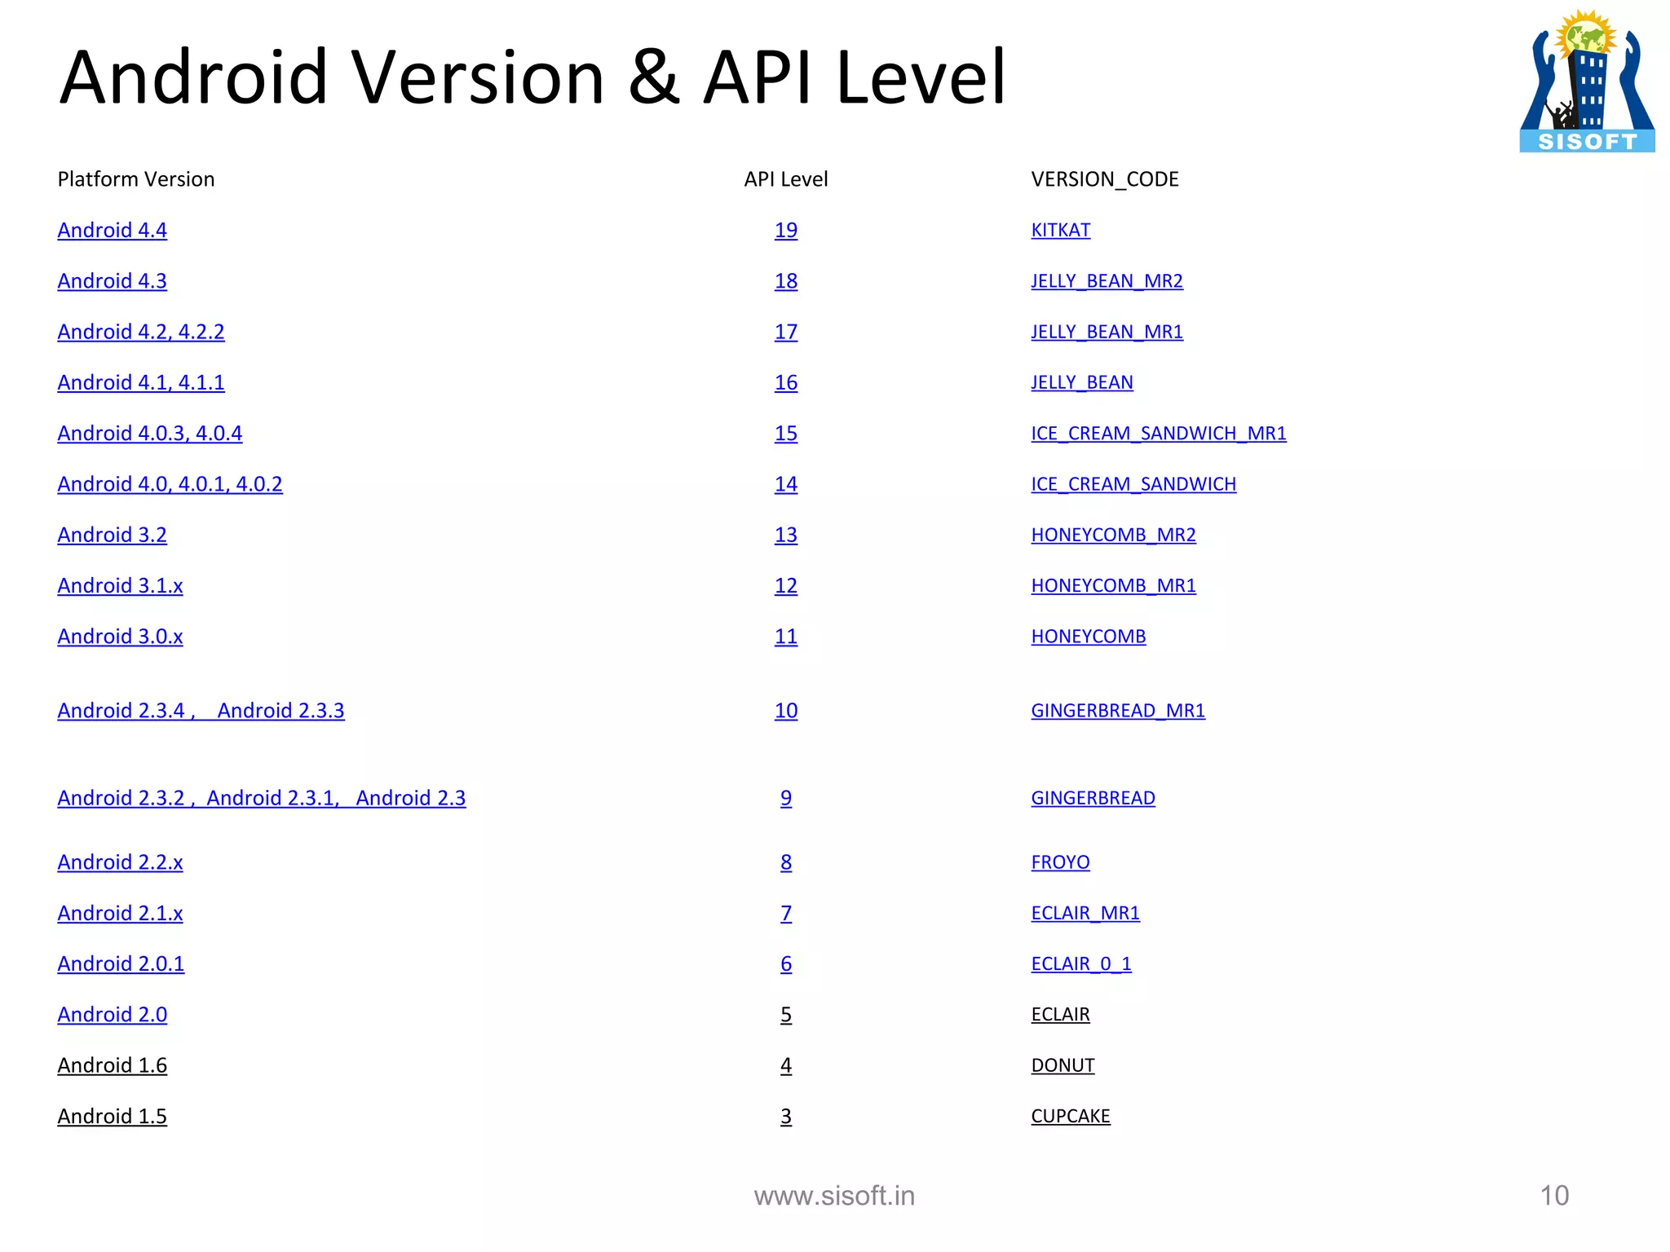Click the DONUT version code
The height and width of the screenshot is (1252, 1670).
pos(1063,1065)
